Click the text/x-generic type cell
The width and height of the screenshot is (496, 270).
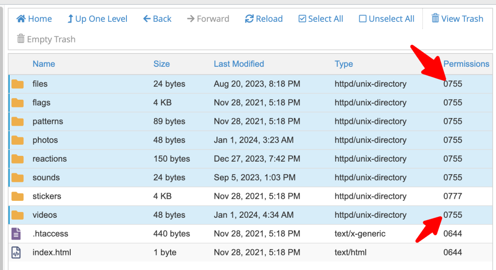pyautogui.click(x=360, y=233)
